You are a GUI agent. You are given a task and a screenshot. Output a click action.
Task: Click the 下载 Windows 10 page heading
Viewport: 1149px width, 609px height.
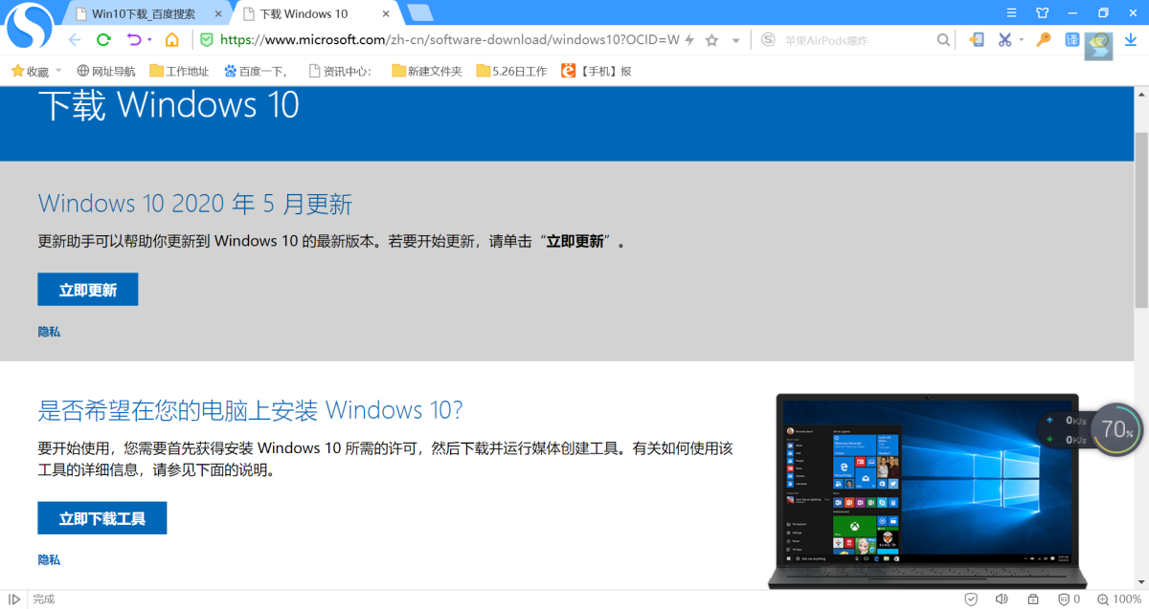tap(169, 104)
